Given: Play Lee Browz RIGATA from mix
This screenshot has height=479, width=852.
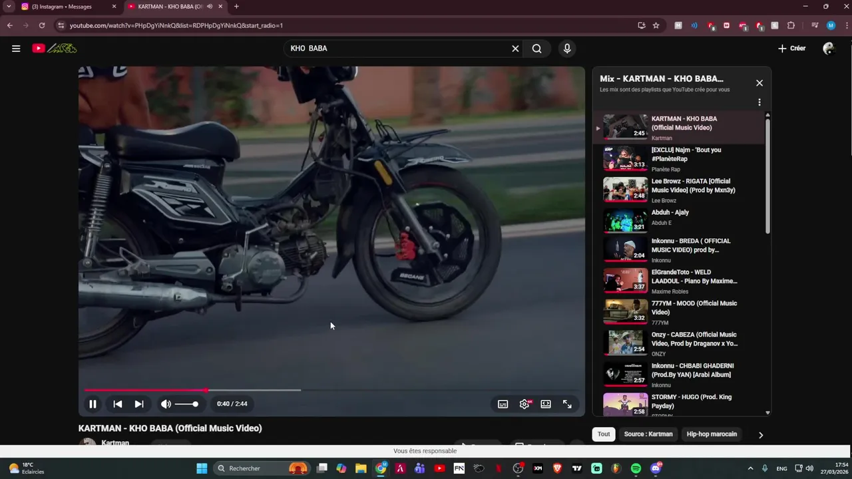Looking at the screenshot, I should point(679,190).
